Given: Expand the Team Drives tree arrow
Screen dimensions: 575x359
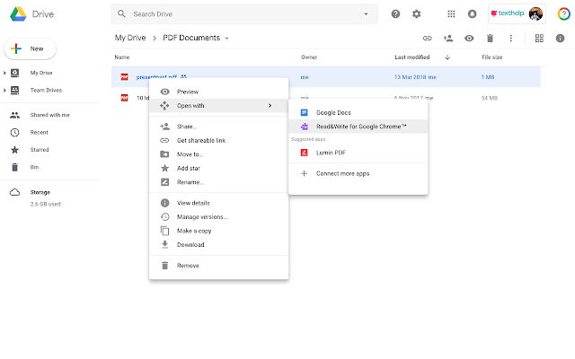Looking at the screenshot, I should click(4, 90).
